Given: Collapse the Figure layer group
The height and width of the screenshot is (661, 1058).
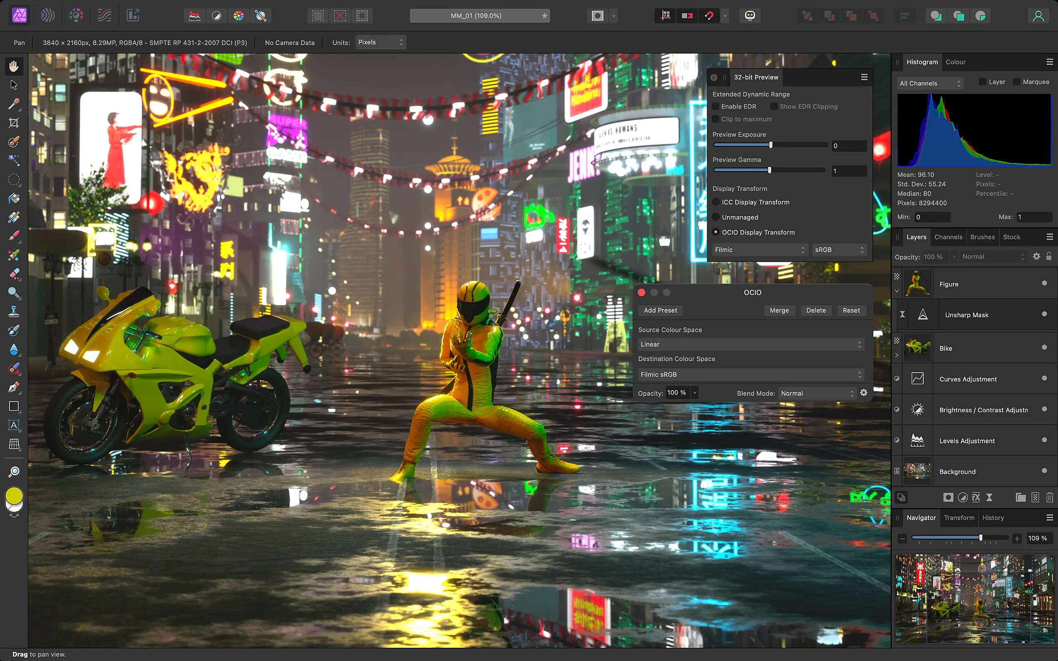Looking at the screenshot, I should pyautogui.click(x=897, y=291).
